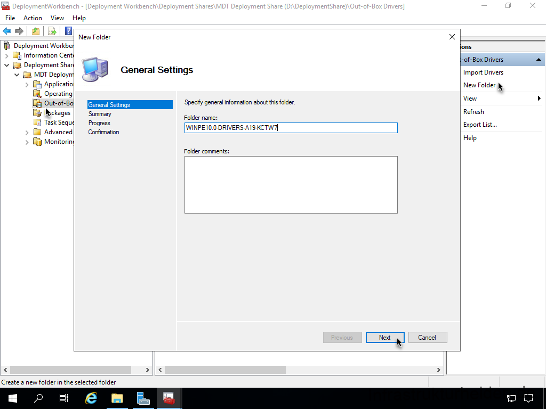The width and height of the screenshot is (546, 409).
Task: Click the tree pane horizontal scrollbar thumb
Action: point(71,370)
